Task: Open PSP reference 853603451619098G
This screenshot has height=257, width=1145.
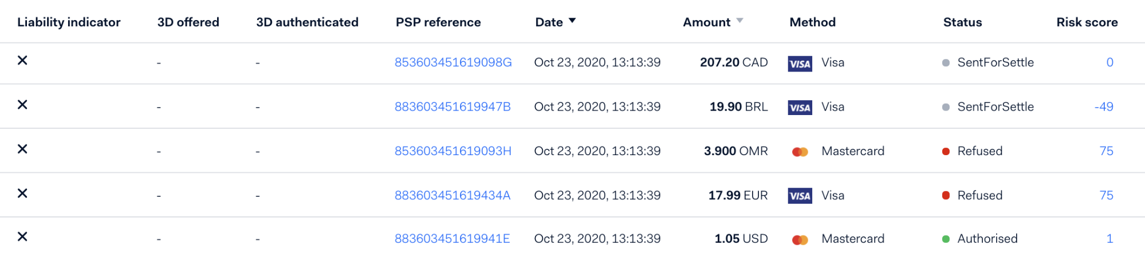Action: (x=453, y=62)
